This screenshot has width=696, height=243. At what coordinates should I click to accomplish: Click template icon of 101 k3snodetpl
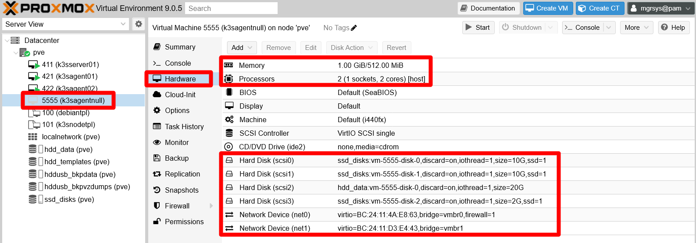point(34,125)
